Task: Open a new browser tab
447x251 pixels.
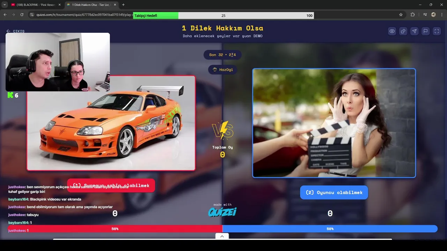Action: (x=123, y=5)
